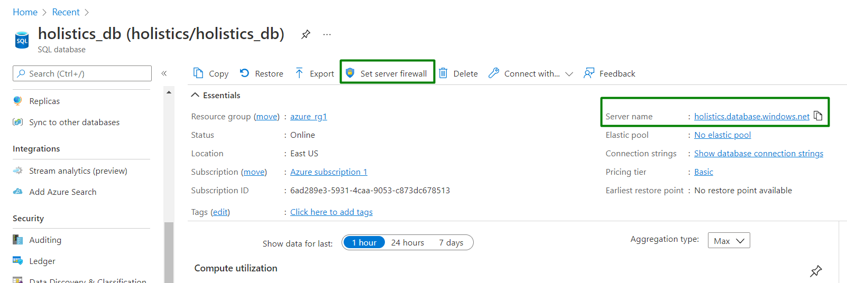Go to Recent breadcrumb

click(x=66, y=12)
